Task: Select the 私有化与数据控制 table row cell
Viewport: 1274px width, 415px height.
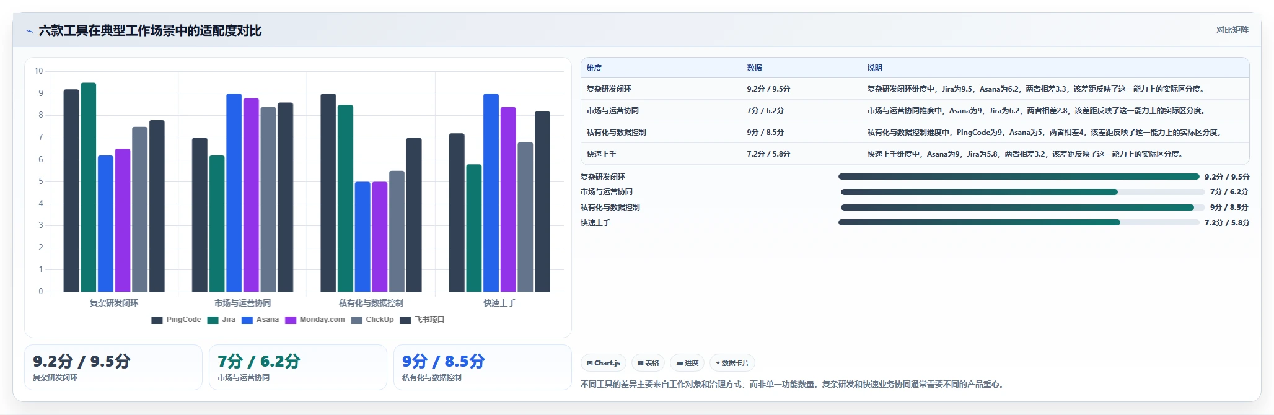Action: (x=661, y=133)
